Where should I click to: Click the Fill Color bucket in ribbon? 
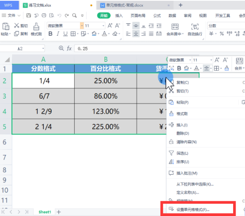coord(94,34)
